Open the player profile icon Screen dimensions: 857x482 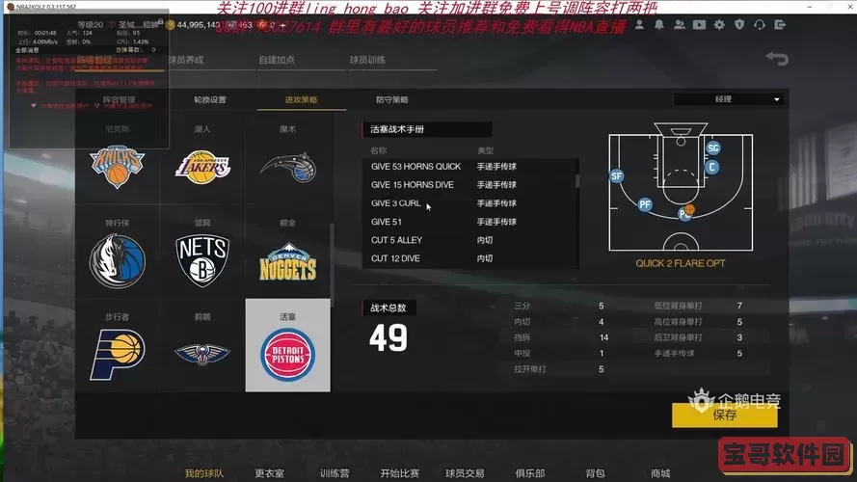coord(639,25)
